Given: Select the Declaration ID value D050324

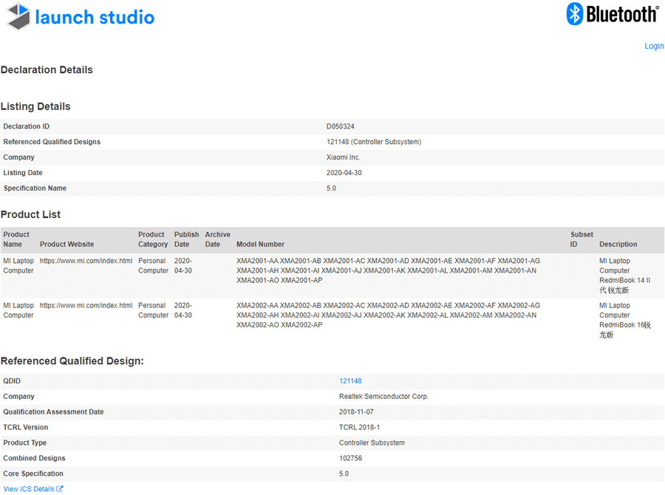Looking at the screenshot, I should [340, 126].
